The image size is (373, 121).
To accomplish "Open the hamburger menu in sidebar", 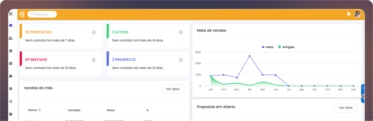I will pos(11,14).
